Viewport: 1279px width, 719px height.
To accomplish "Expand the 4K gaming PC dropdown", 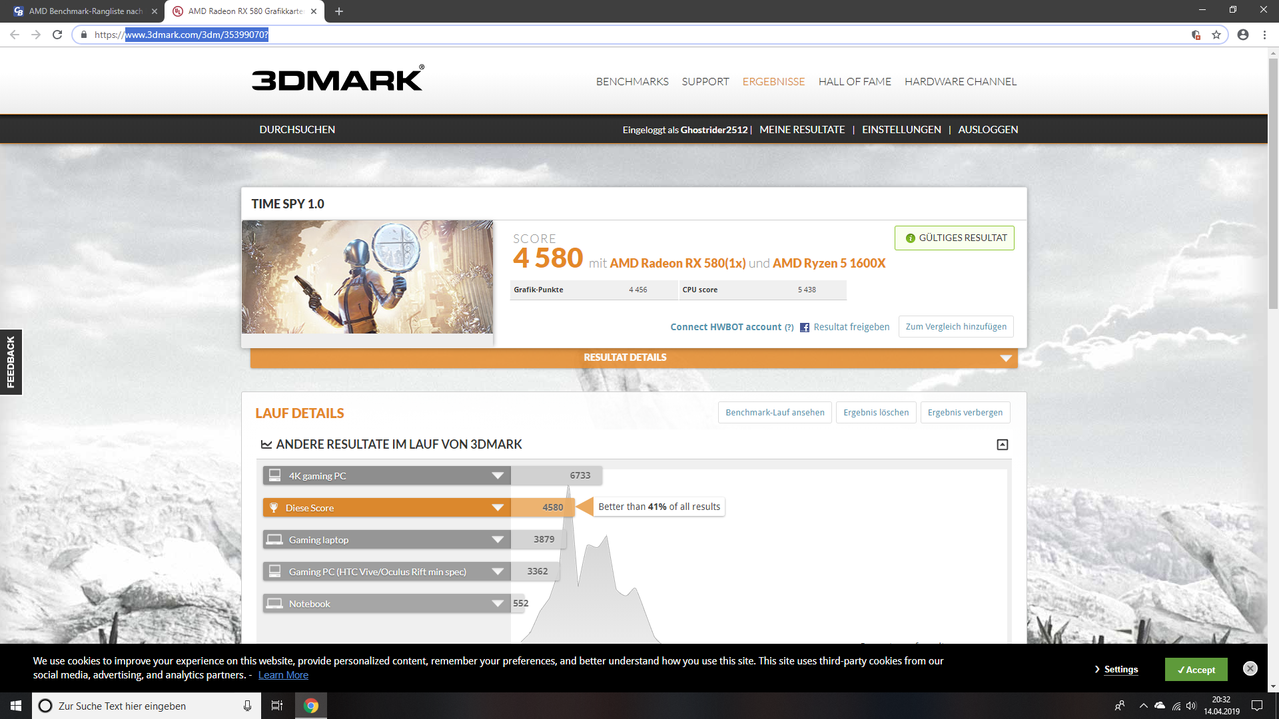I will point(497,476).
